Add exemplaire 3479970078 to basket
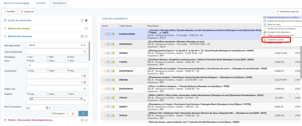302x126 pixels. click(x=113, y=71)
